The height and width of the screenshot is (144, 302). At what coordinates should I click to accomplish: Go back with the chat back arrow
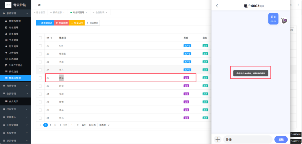point(217,6)
